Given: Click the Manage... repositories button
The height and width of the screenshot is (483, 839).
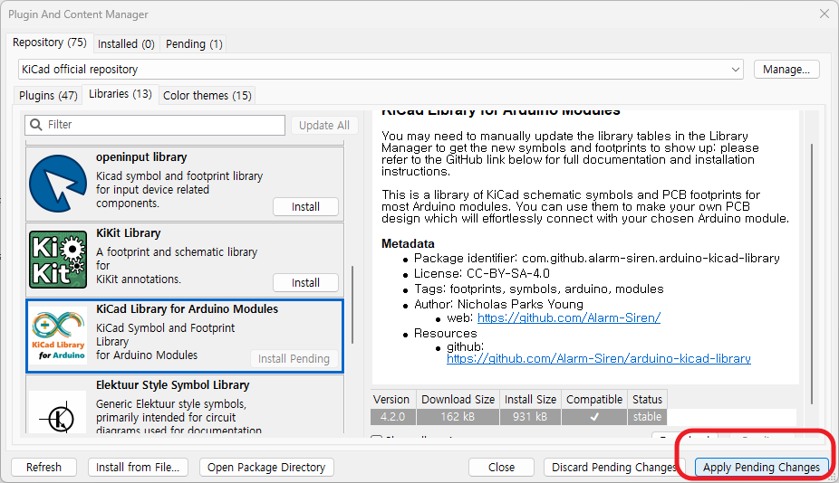Looking at the screenshot, I should 786,70.
